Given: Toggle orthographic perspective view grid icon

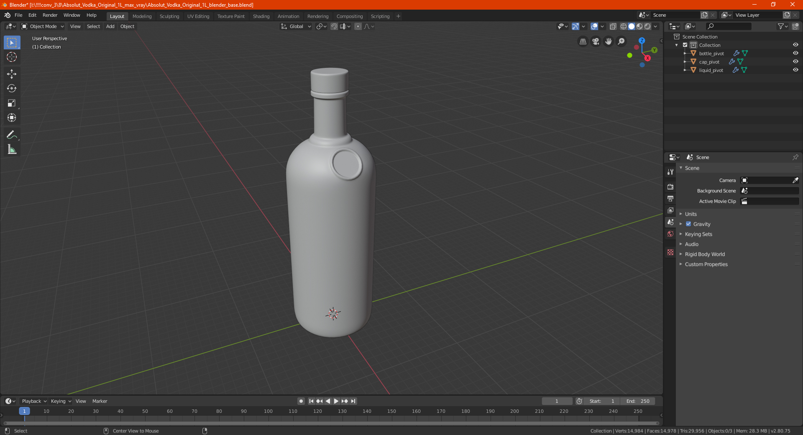Looking at the screenshot, I should (583, 41).
